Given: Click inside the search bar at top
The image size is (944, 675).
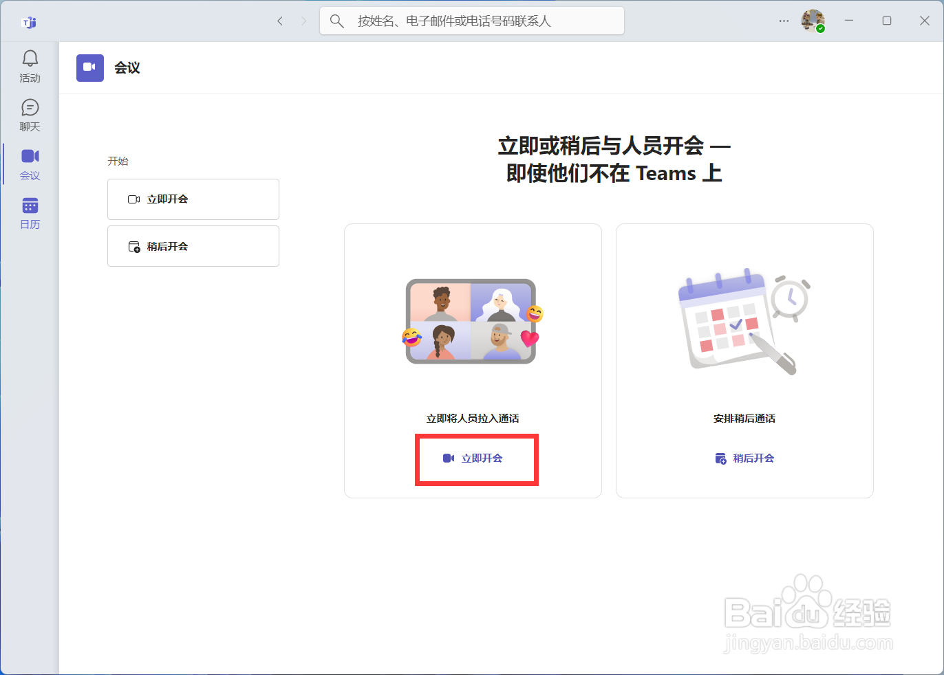Looking at the screenshot, I should 471,21.
